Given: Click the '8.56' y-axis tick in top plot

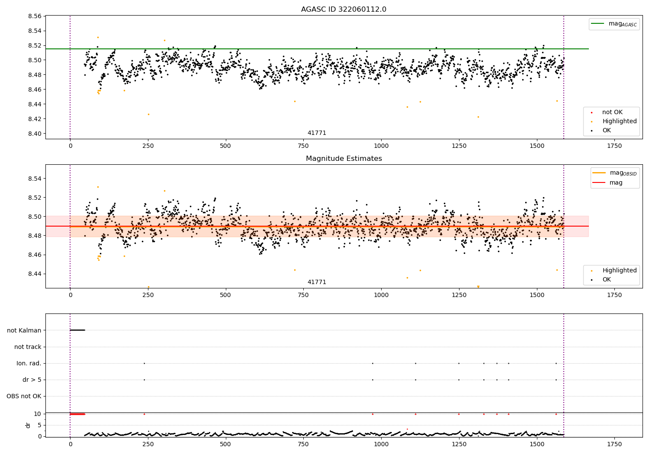Looking at the screenshot, I should click(x=35, y=16).
